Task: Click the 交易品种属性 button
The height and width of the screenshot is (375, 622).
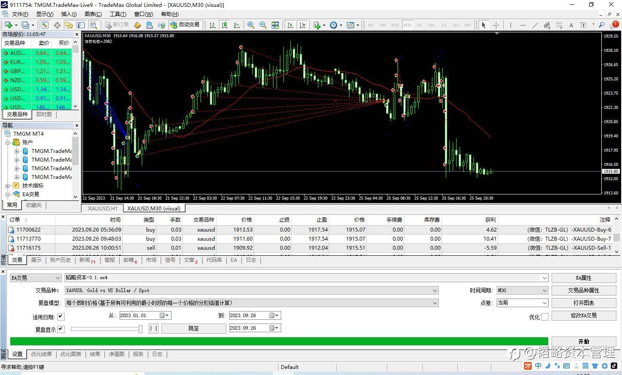Action: coord(584,290)
